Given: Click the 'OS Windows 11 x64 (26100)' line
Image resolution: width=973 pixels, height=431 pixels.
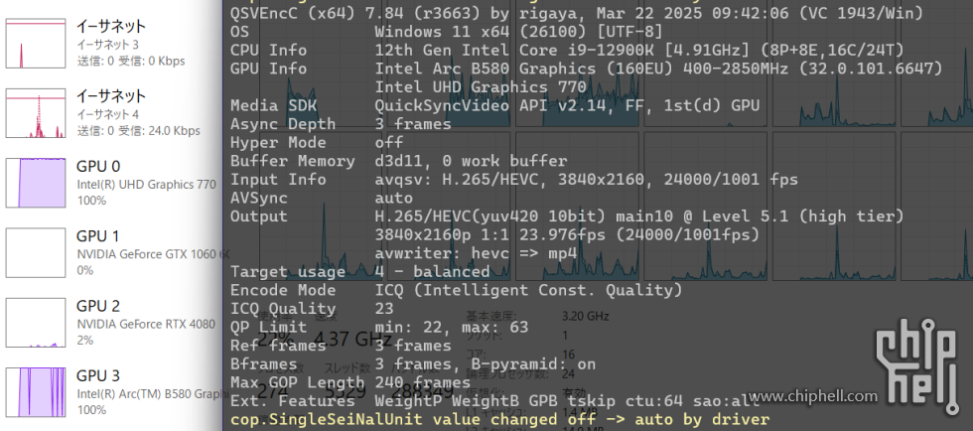Looking at the screenshot, I should point(447,32).
